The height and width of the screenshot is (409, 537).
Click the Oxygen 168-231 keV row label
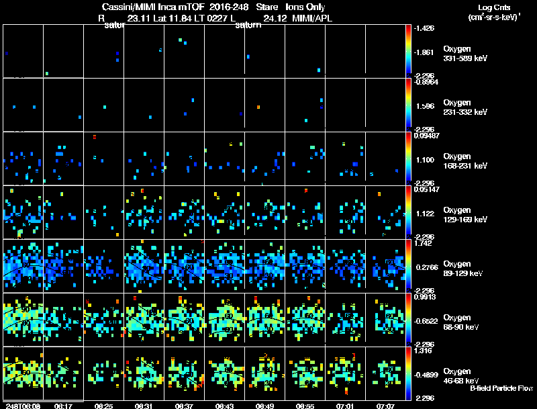click(465, 161)
